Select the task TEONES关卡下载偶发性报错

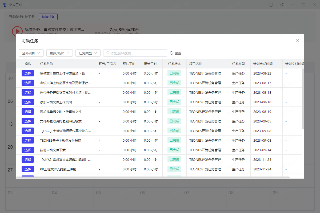click(28, 140)
